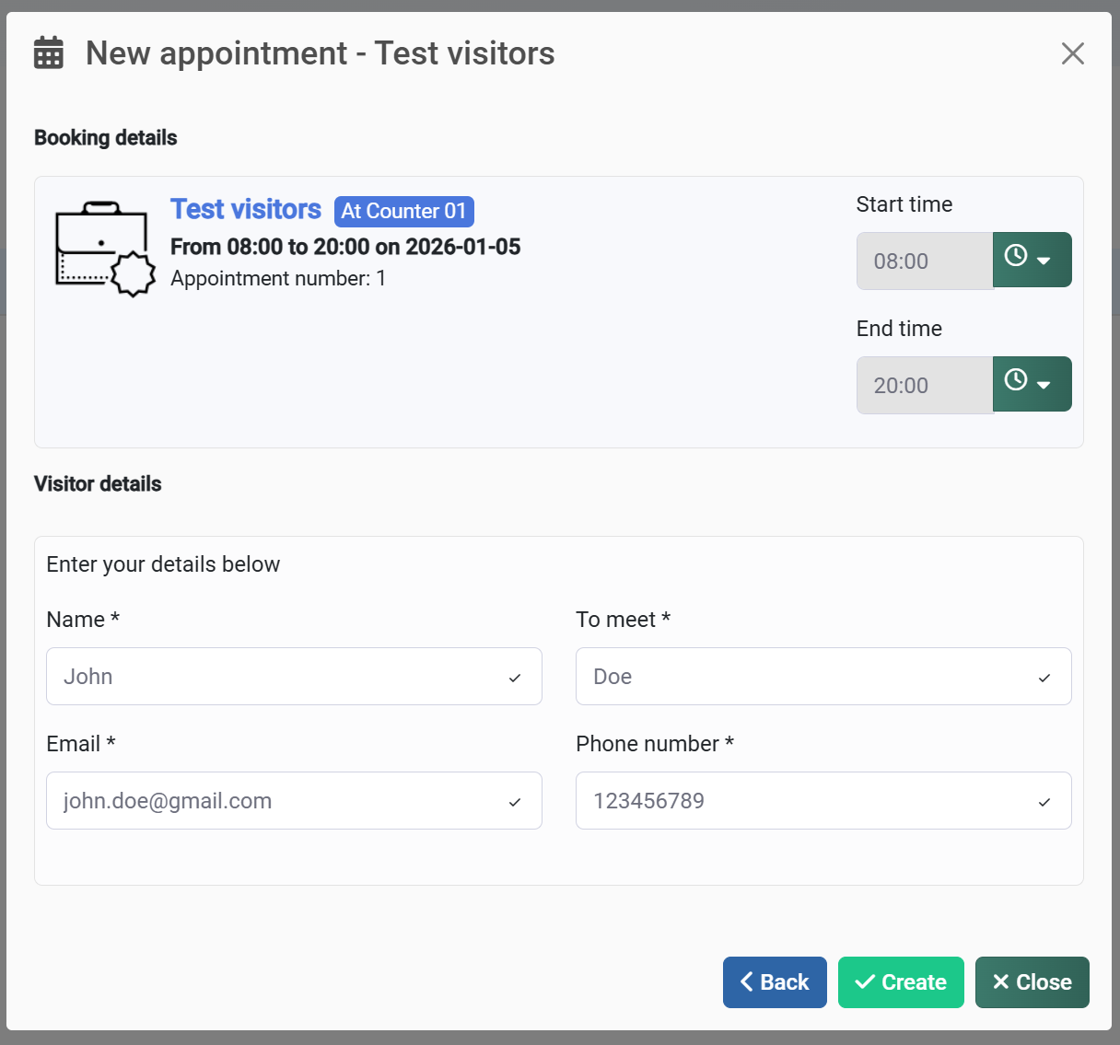The image size is (1120, 1045).
Task: Focus the Phone number input field
Action: pyautogui.click(x=806, y=801)
